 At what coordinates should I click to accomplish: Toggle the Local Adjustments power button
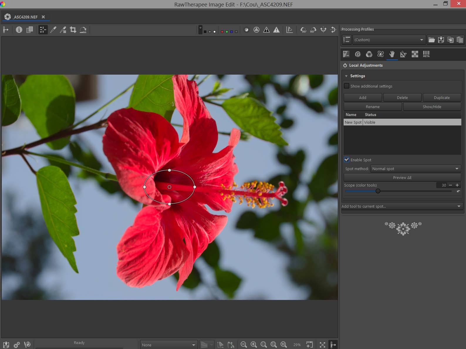tap(345, 65)
